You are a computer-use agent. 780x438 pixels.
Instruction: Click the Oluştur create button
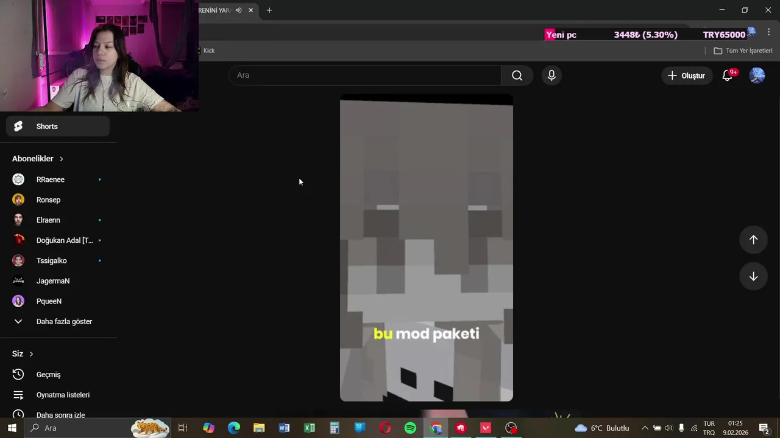point(687,75)
